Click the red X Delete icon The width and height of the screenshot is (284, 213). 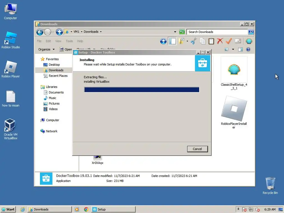pyautogui.click(x=220, y=41)
